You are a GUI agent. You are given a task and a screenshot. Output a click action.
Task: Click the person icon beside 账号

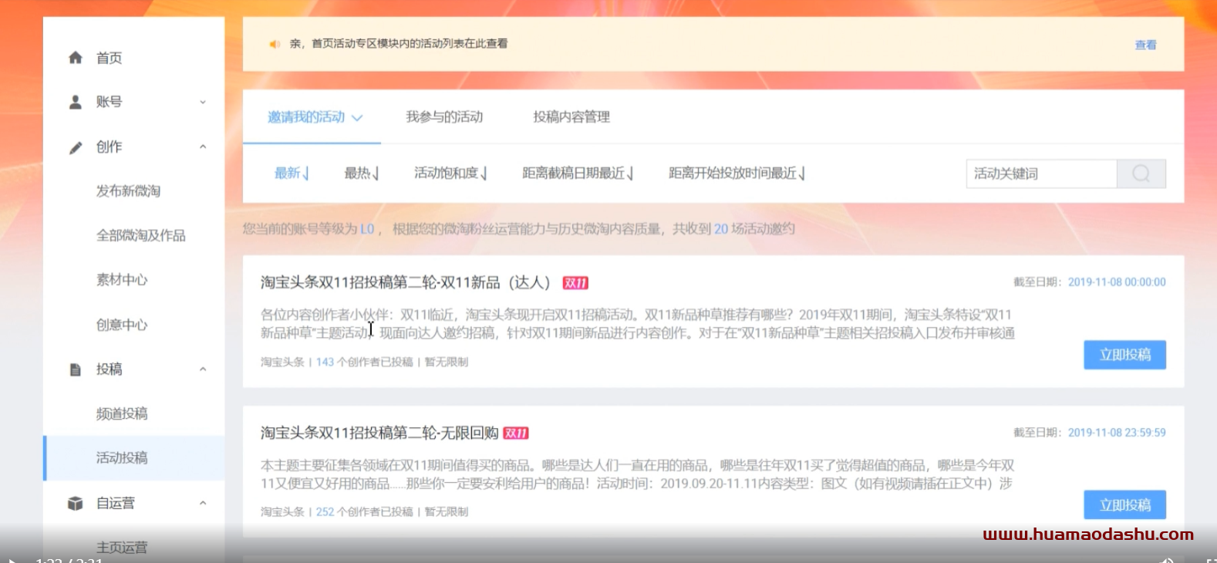click(x=76, y=102)
